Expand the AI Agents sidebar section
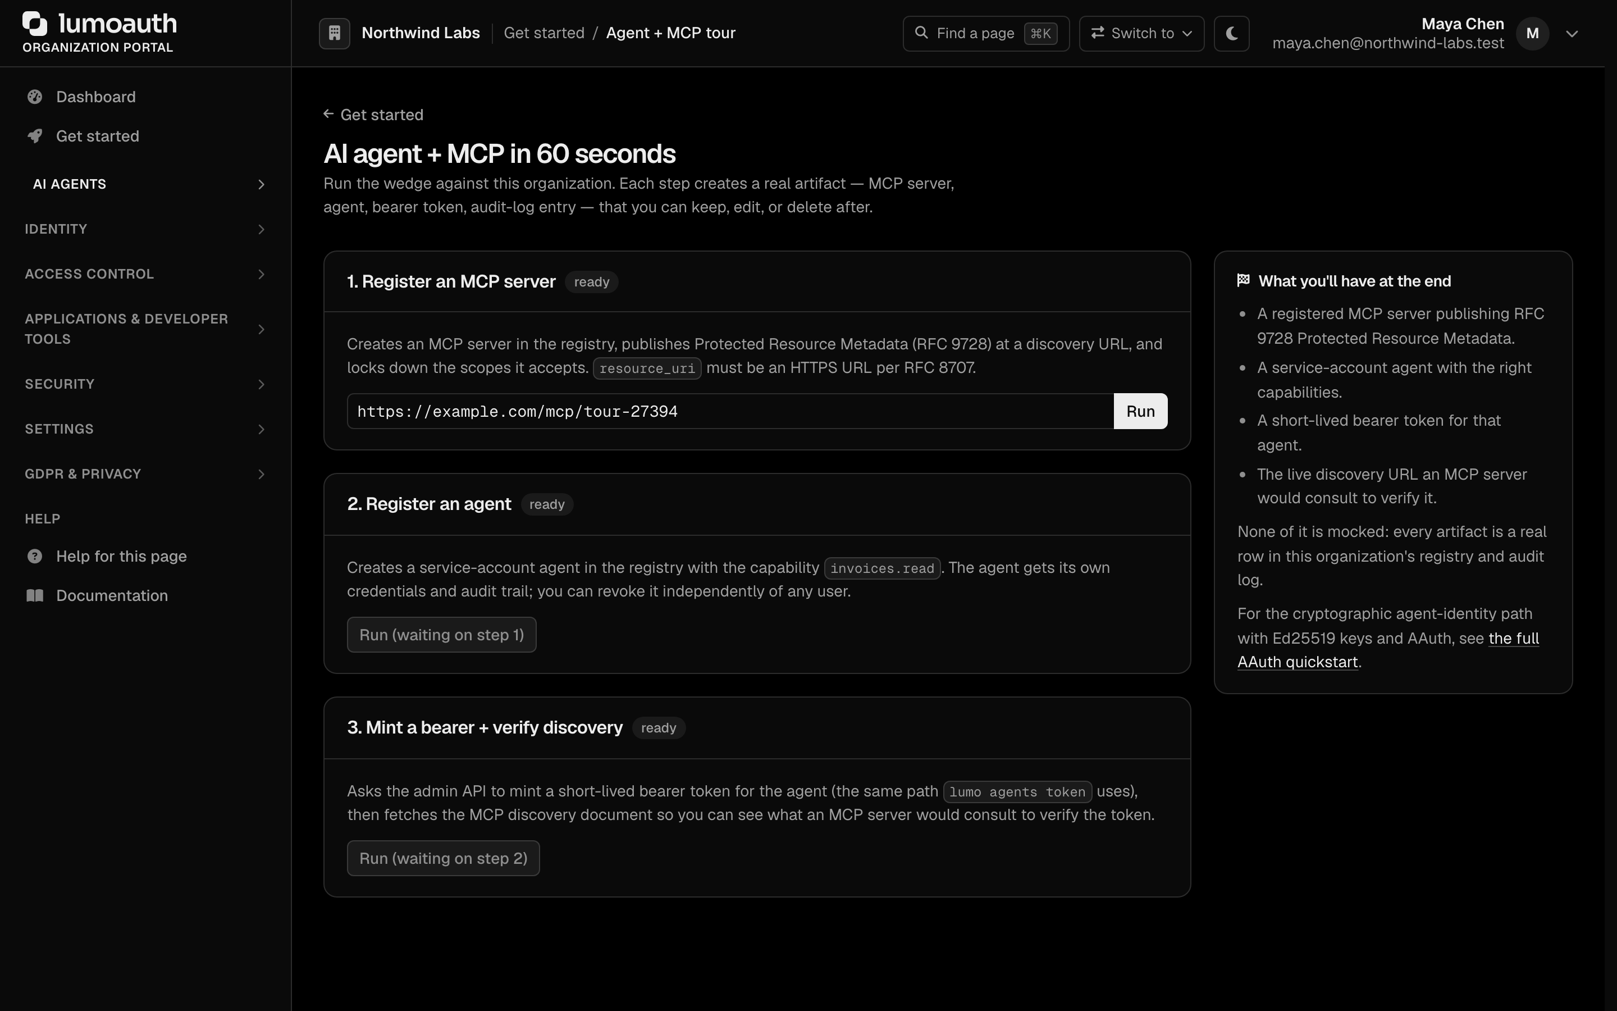1617x1011 pixels. [x=144, y=185]
